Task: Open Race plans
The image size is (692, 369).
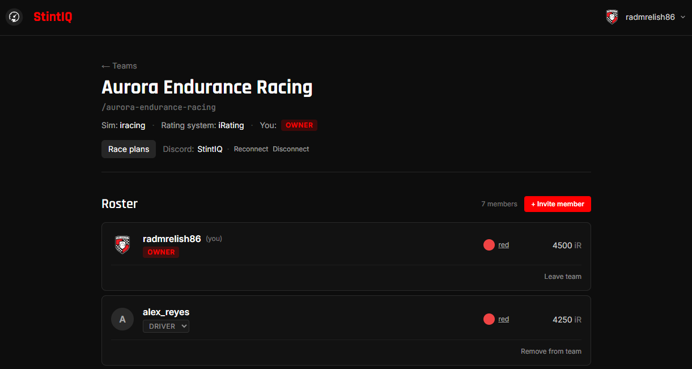Action: [129, 149]
